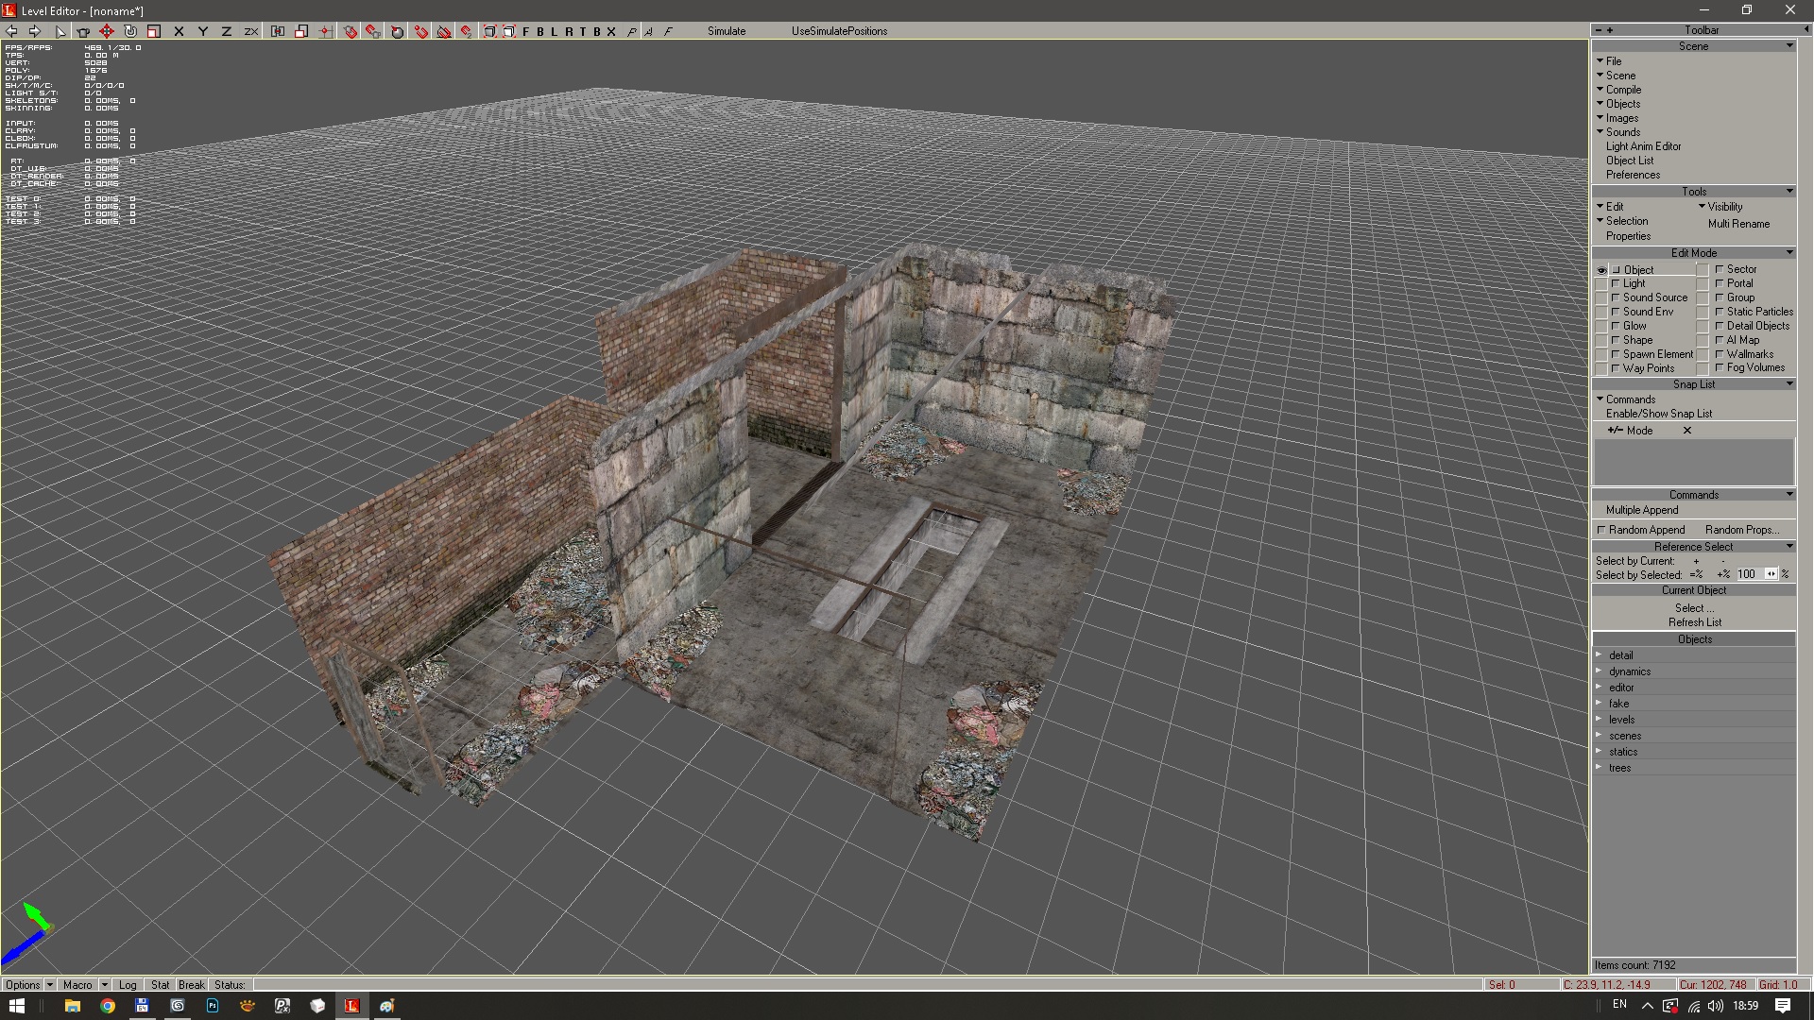Open the Options menu in status bar
This screenshot has width=1814, height=1020.
[x=28, y=984]
